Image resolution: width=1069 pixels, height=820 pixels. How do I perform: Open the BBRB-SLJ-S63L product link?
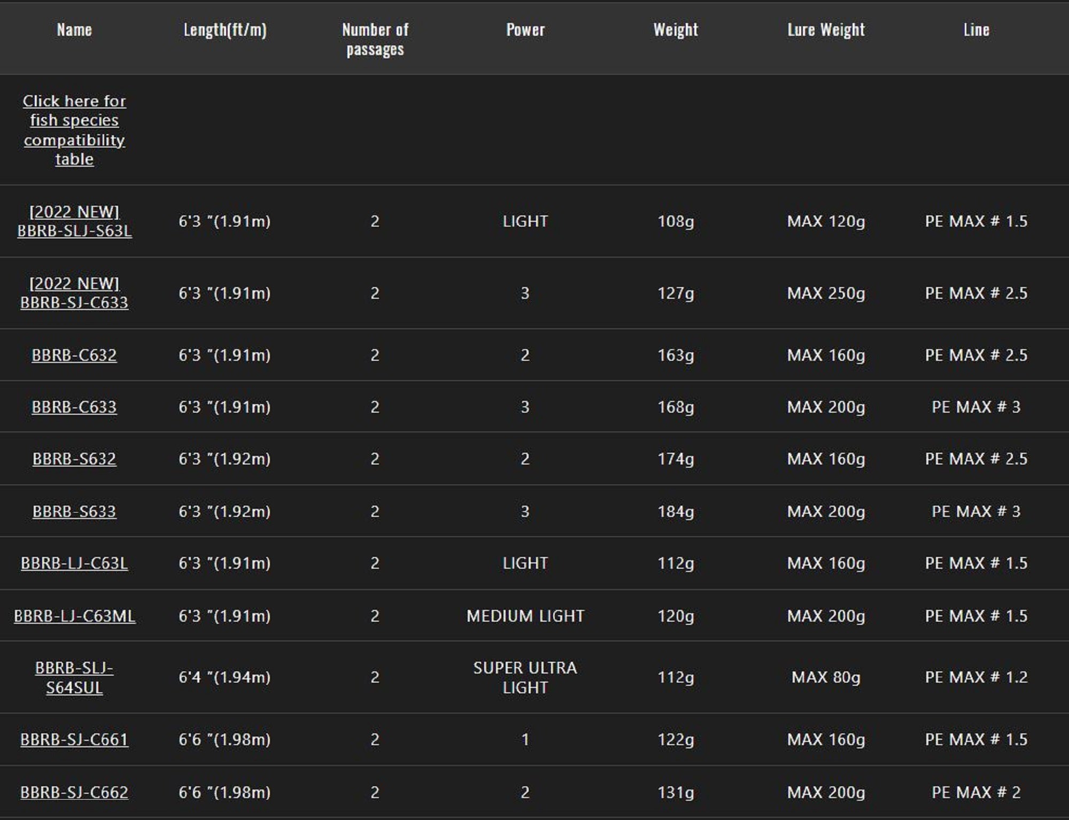pyautogui.click(x=74, y=221)
